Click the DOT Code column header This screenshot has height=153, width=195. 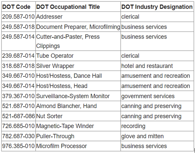pyautogui.click(x=16, y=7)
